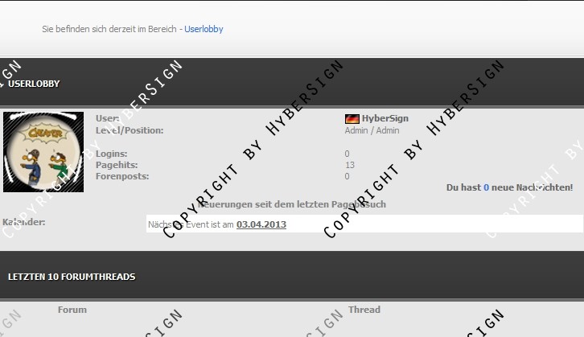The height and width of the screenshot is (337, 584).
Task: Click the Pagehits value 13
Action: point(349,165)
